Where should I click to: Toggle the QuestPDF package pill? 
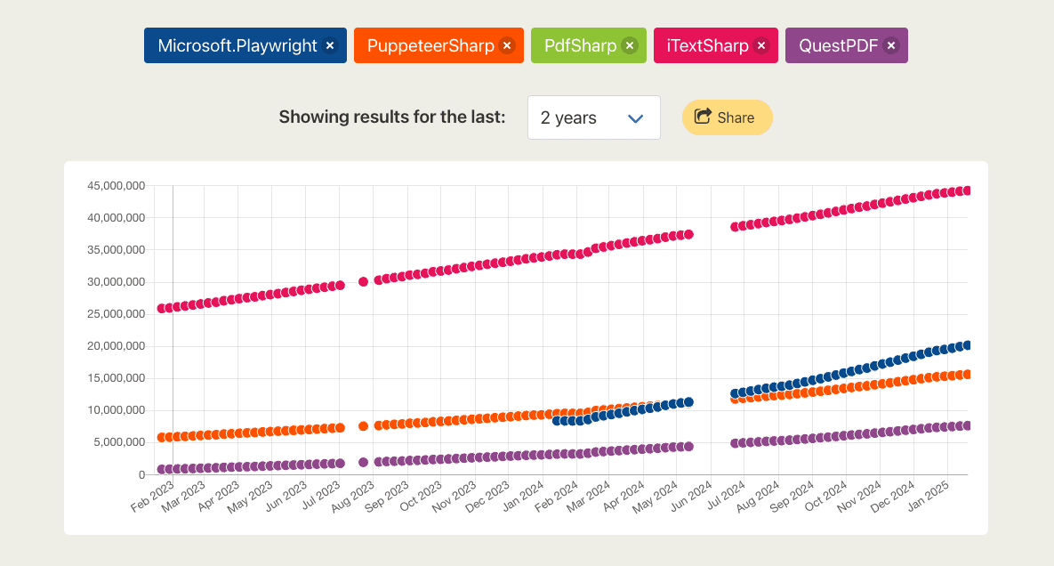[838, 44]
